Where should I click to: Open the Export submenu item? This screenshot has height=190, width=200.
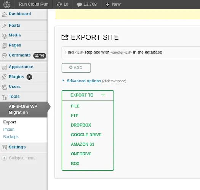pos(10,122)
